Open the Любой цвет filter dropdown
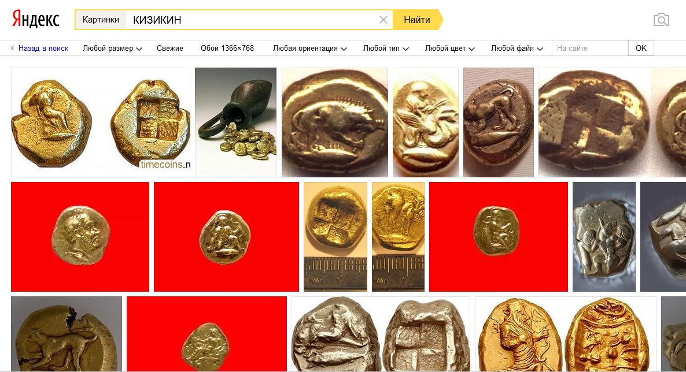This screenshot has height=372, width=686. coord(450,49)
